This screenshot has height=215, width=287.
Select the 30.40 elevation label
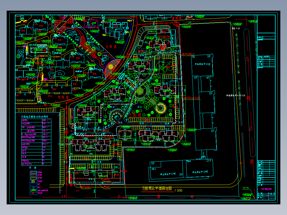[99, 162]
